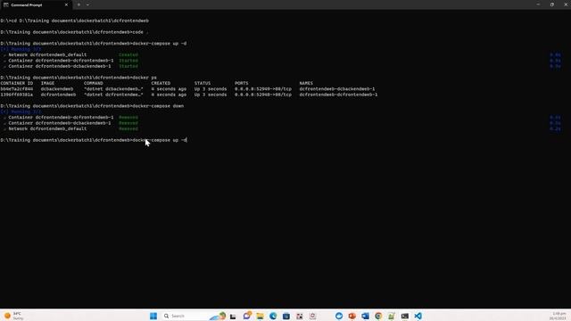
Task: Open File Explorer from the taskbar
Action: (x=260, y=316)
